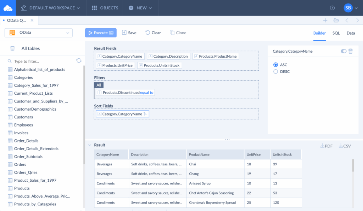The image size is (363, 211).
Task: Open the NEW dropdown menu
Action: tap(140, 7)
